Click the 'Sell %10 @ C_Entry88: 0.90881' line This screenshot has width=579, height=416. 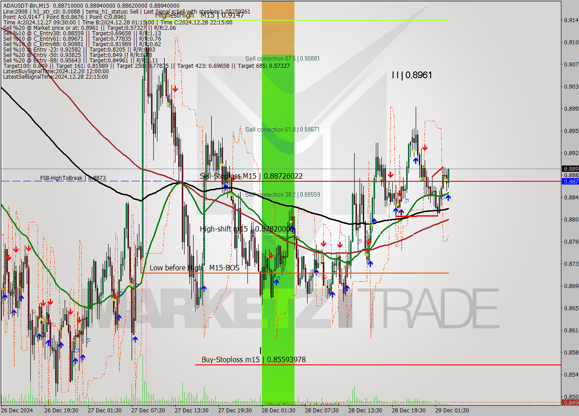(82, 44)
